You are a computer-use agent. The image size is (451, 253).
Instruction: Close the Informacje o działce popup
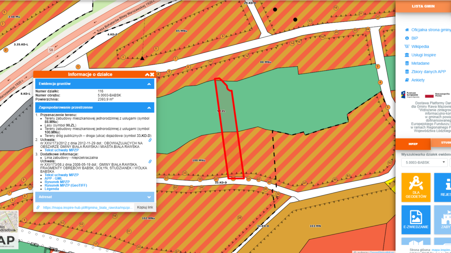pyautogui.click(x=152, y=74)
